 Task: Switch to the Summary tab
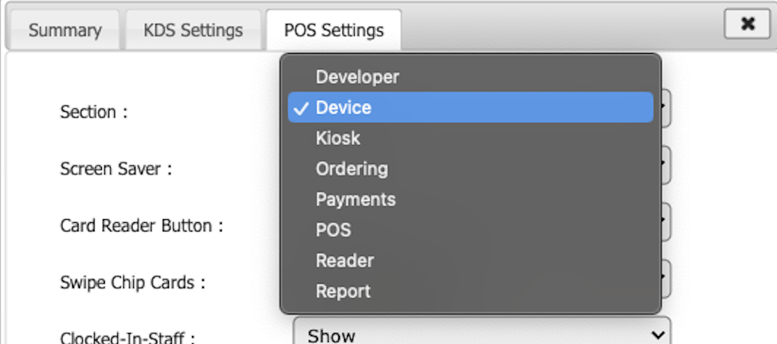(65, 30)
